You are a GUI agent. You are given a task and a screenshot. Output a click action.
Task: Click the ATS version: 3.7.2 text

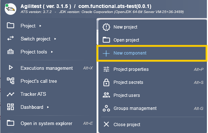click(x=36, y=12)
